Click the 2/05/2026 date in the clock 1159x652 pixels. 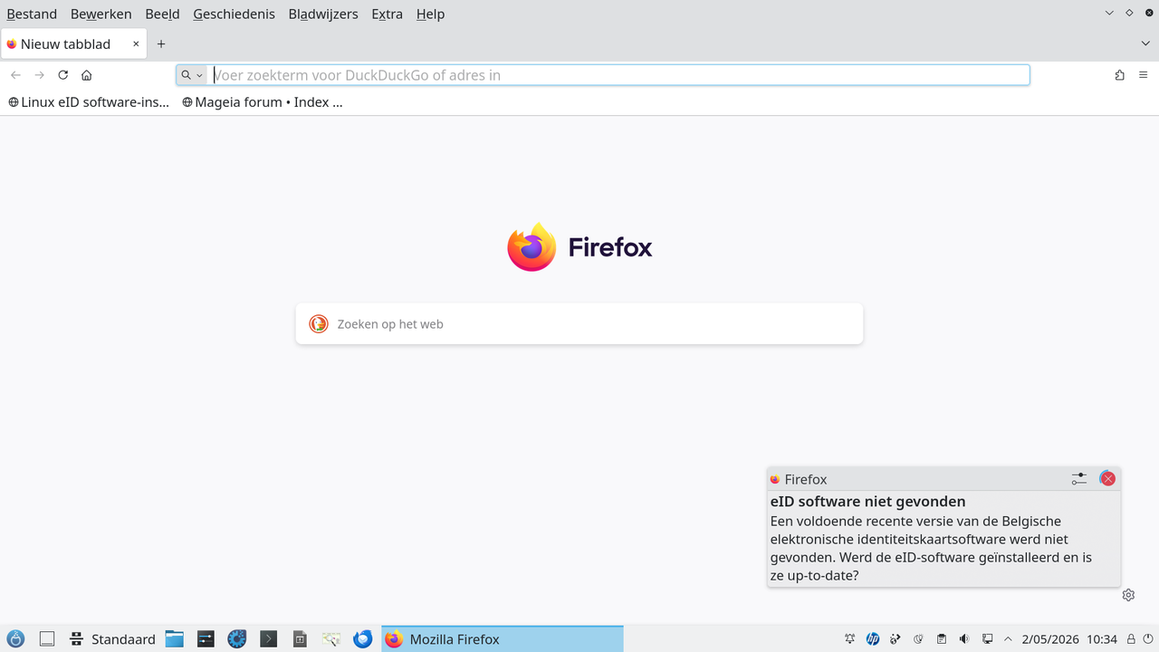1050,639
